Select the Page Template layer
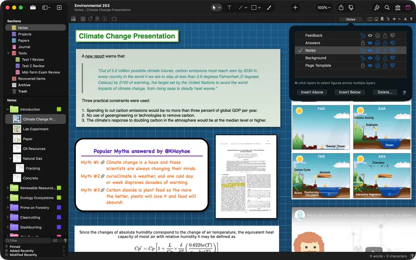416x260 pixels. [351, 65]
